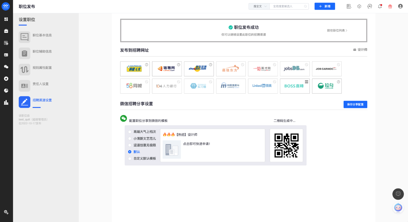Select the LinkedIn领英 recruitment site card
The image size is (408, 222).
[x=263, y=86]
